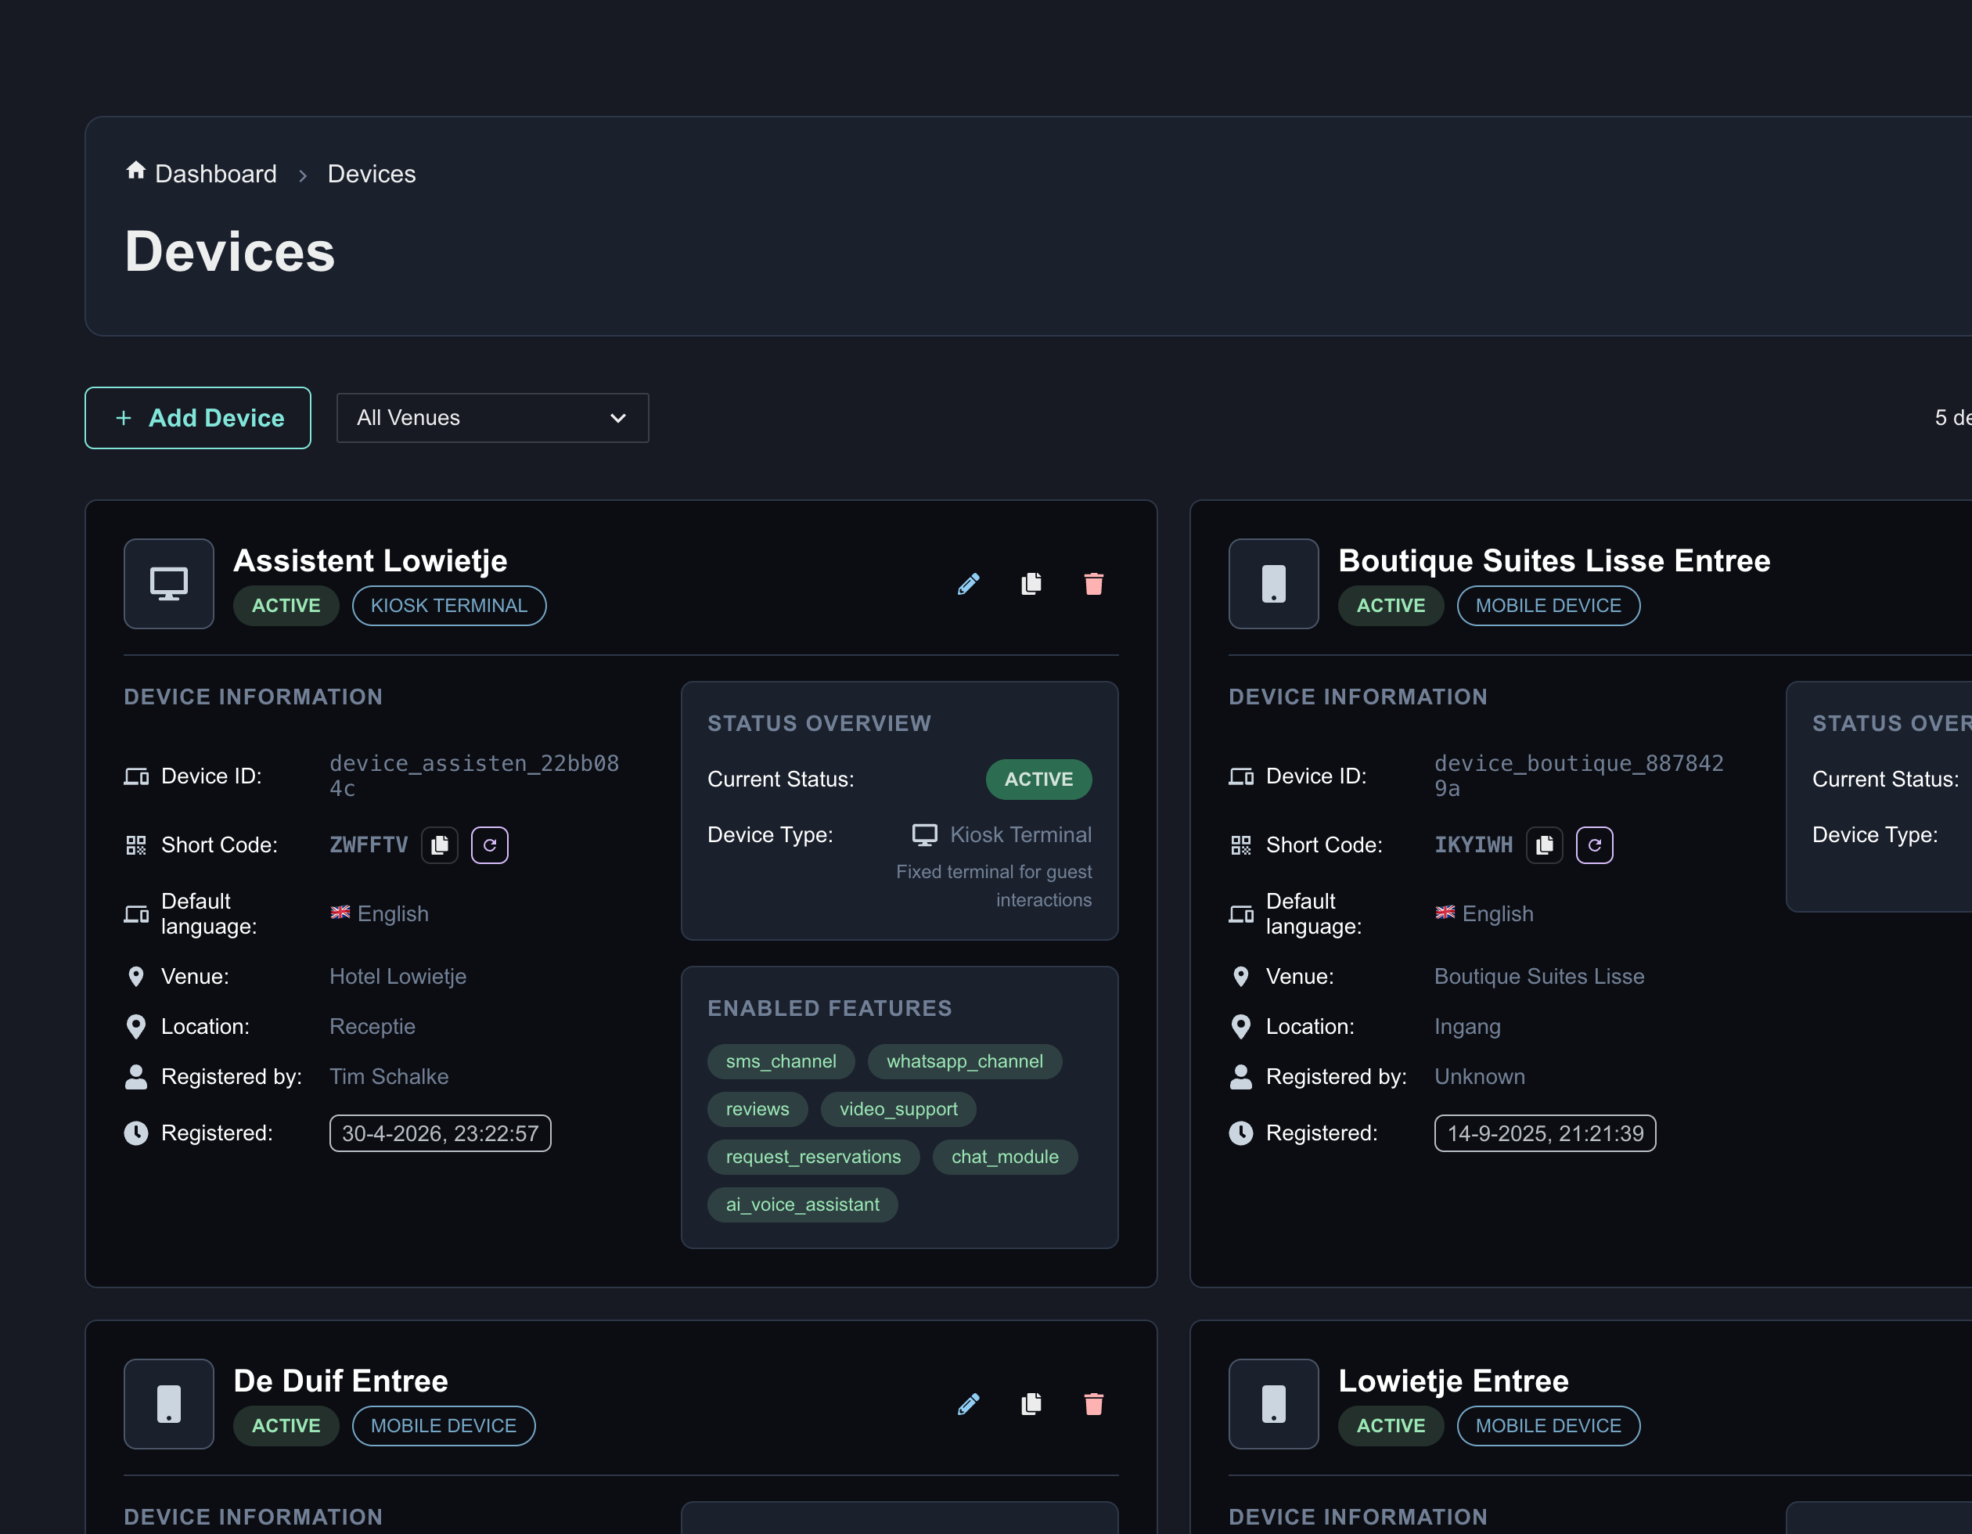Select the chat_module feature tag
1972x1534 pixels.
coord(1005,1157)
